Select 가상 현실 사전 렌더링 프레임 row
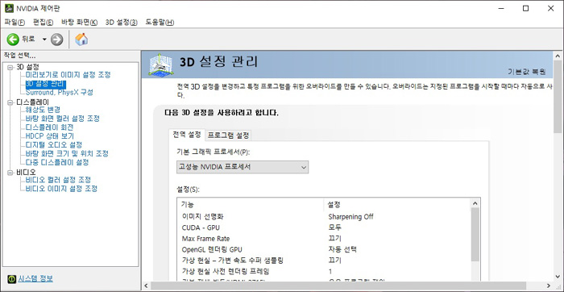The image size is (564, 292). [324, 271]
